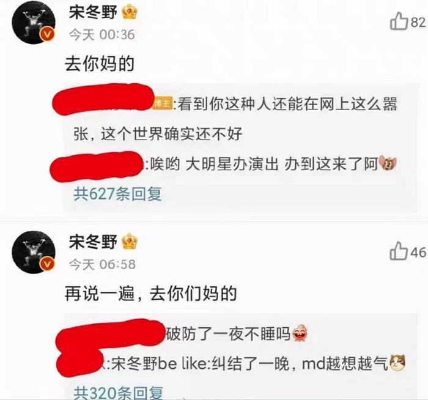Viewport: 428px width, 400px height.
Task: Expand all 共320条回复 replies
Action: tap(118, 393)
